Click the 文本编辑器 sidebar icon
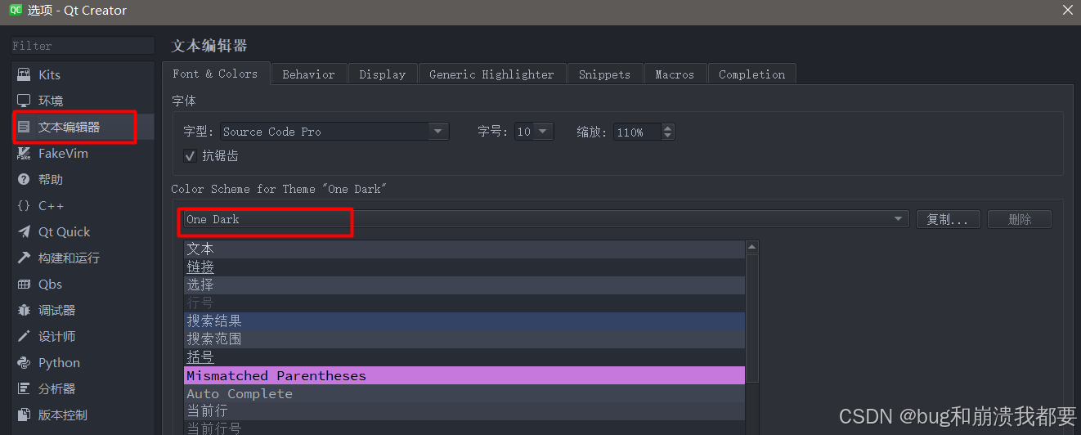 coord(24,127)
